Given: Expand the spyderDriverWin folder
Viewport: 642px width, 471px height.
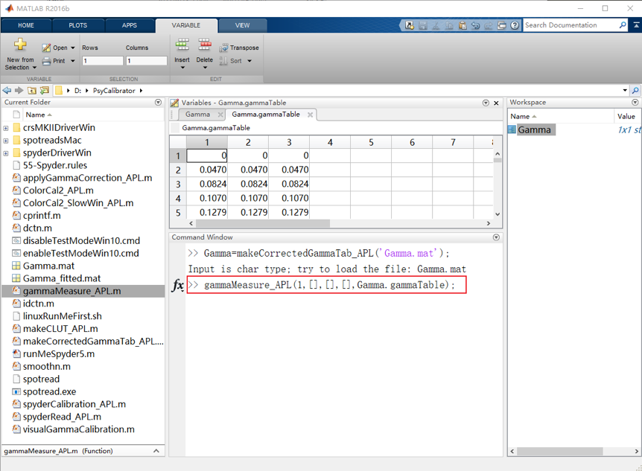Looking at the screenshot, I should (6, 153).
